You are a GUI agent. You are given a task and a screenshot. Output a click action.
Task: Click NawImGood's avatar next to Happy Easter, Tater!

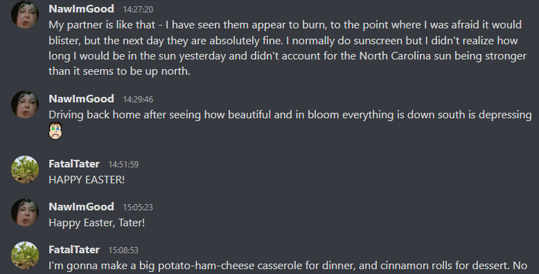point(25,212)
